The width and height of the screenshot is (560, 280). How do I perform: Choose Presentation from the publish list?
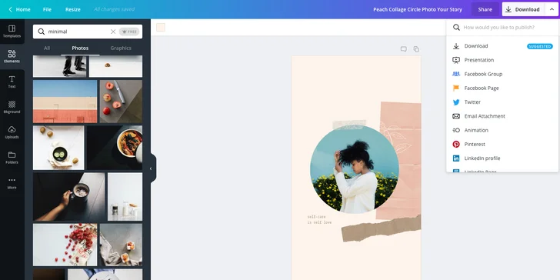[502, 60]
